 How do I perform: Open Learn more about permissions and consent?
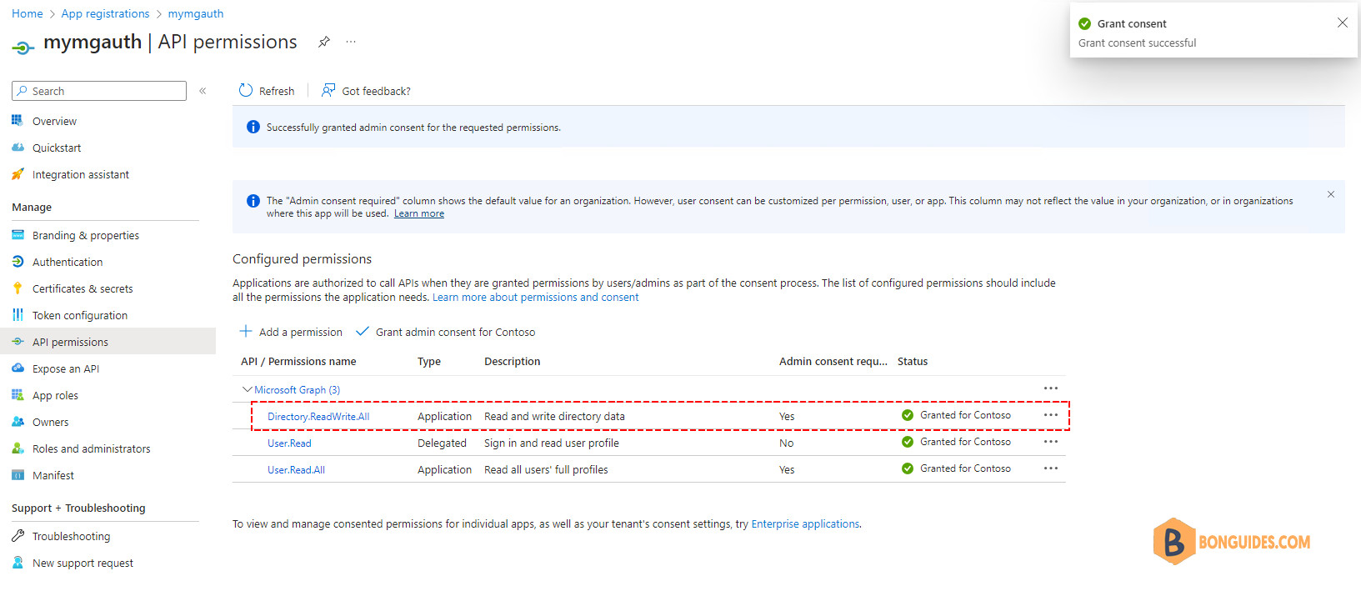[x=535, y=297]
